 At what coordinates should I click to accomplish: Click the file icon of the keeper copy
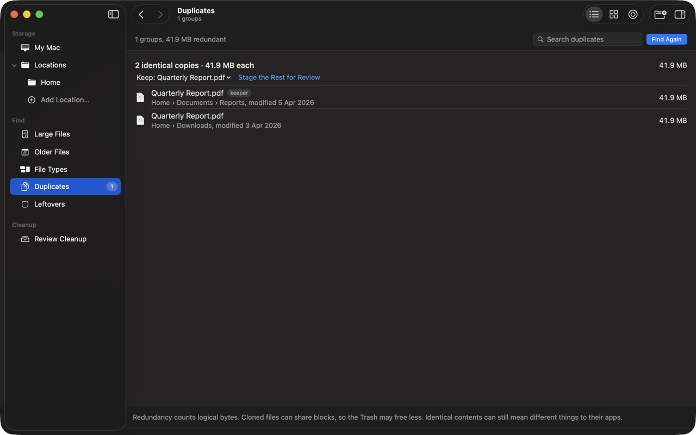(x=140, y=97)
